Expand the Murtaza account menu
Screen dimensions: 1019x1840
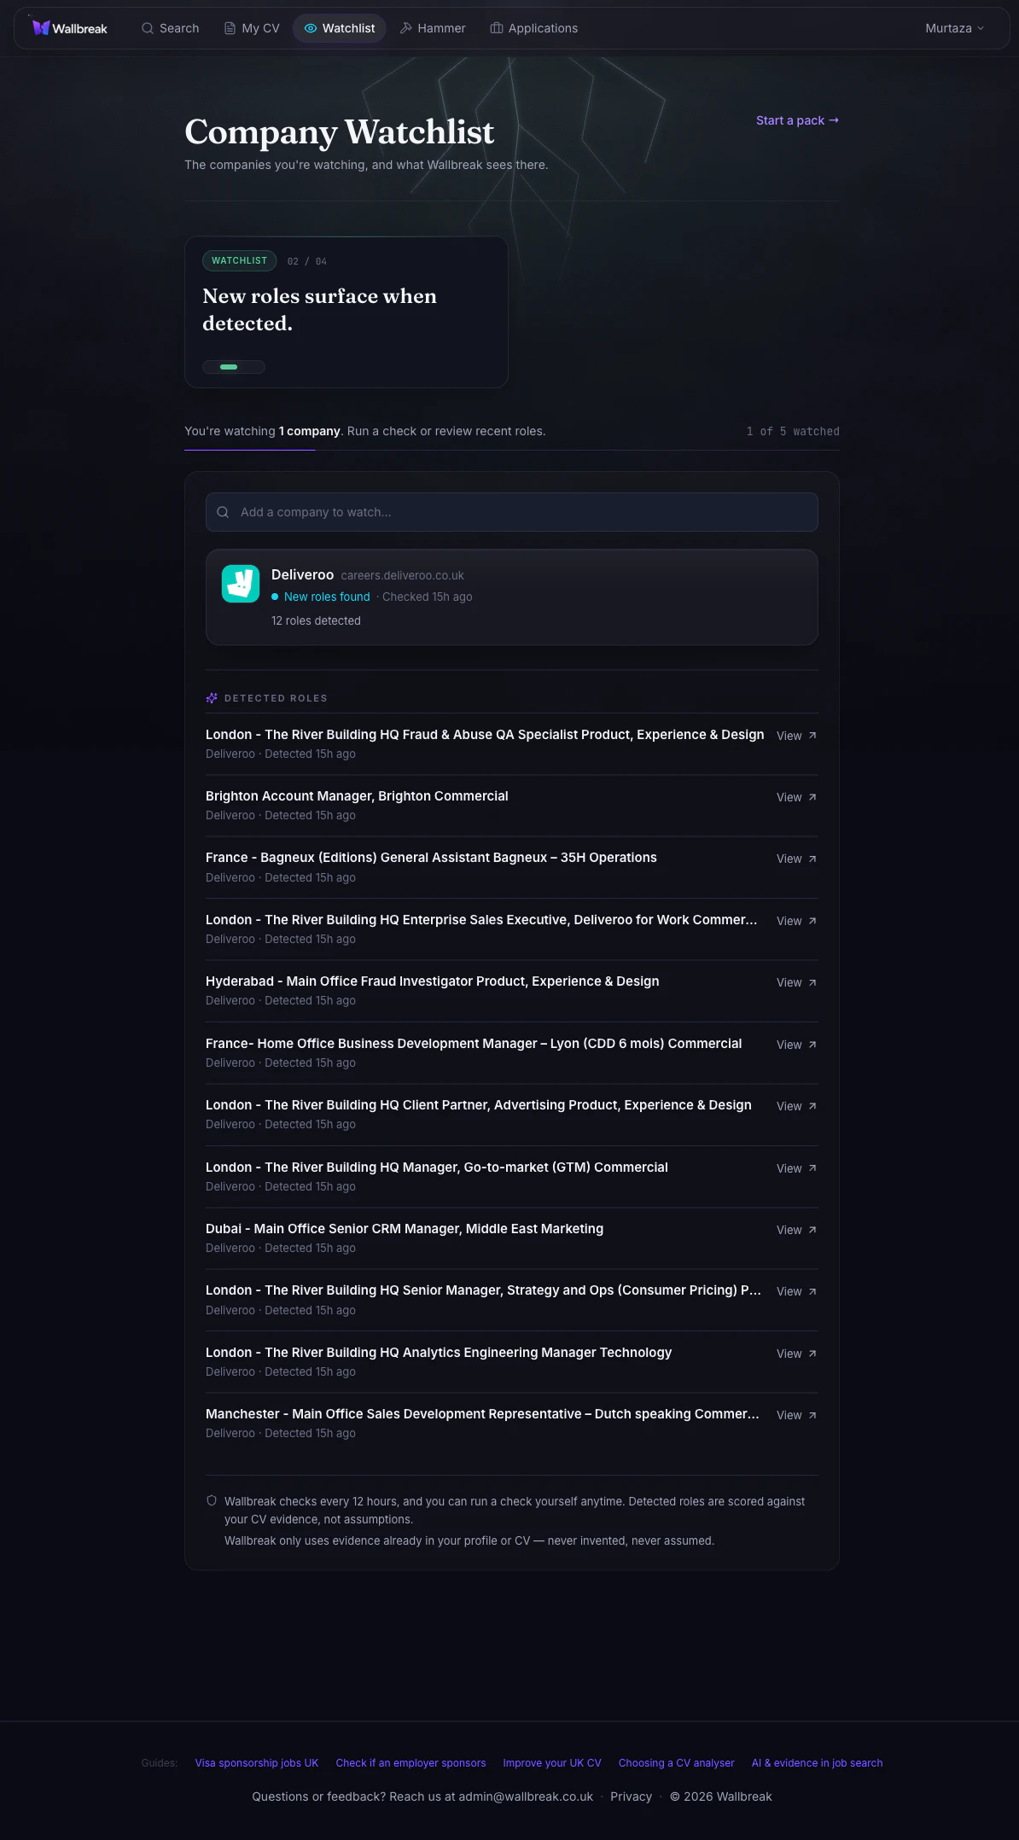tap(955, 28)
